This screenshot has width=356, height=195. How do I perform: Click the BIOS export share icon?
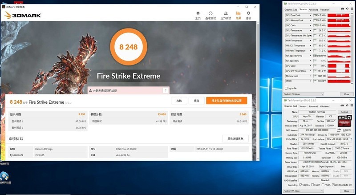tap(339, 130)
